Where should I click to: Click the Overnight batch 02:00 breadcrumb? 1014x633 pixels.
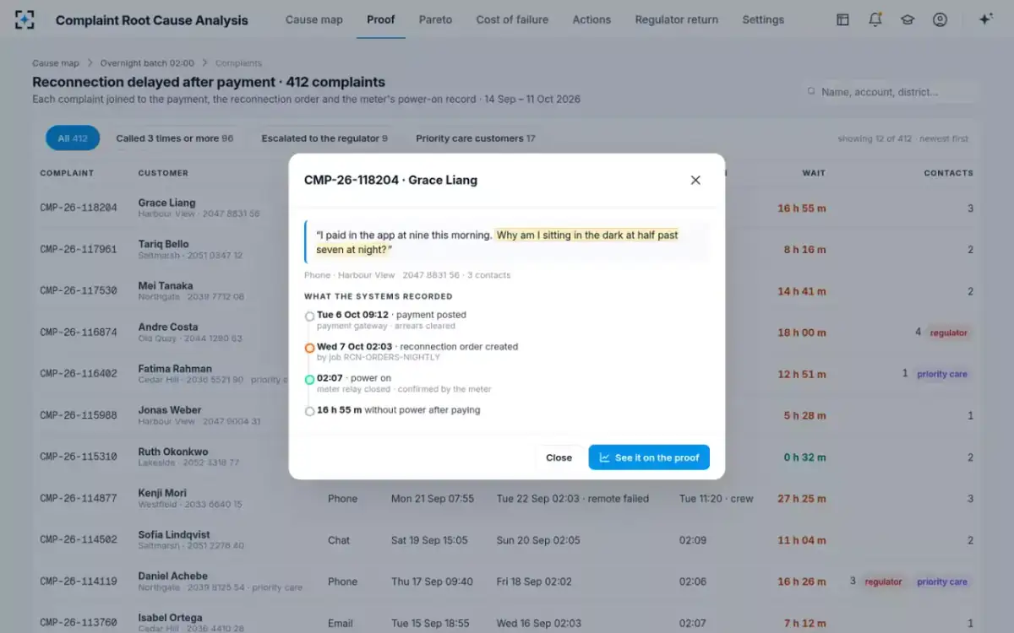click(x=147, y=63)
